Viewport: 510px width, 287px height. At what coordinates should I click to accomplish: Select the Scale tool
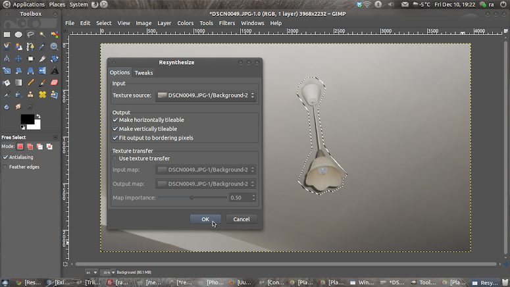(7, 70)
